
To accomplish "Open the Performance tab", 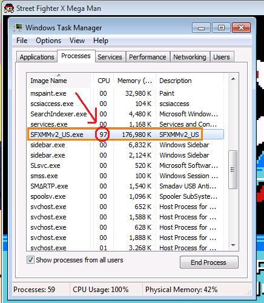I will pos(148,57).
